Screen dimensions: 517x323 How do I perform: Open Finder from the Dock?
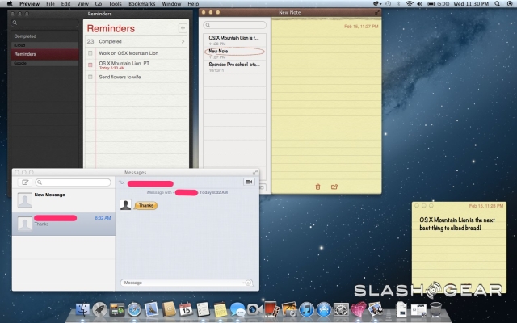click(82, 309)
